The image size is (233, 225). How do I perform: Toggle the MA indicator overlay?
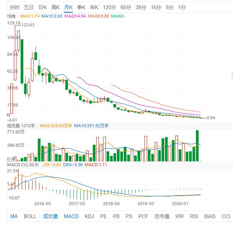tap(14, 216)
